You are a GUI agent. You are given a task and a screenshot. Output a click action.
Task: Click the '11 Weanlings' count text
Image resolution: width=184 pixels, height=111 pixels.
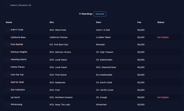pos(85,14)
